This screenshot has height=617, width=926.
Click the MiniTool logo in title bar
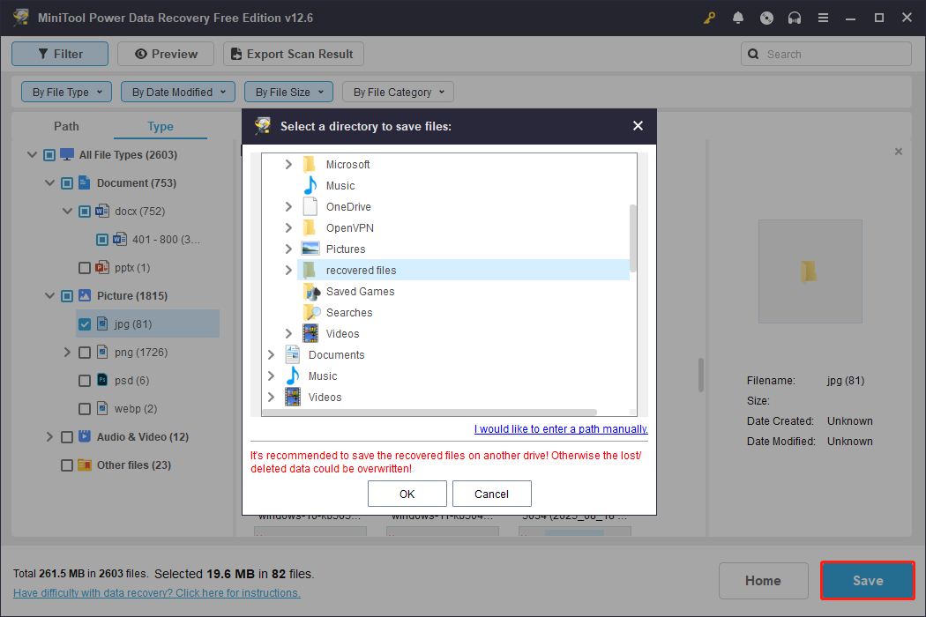click(19, 17)
